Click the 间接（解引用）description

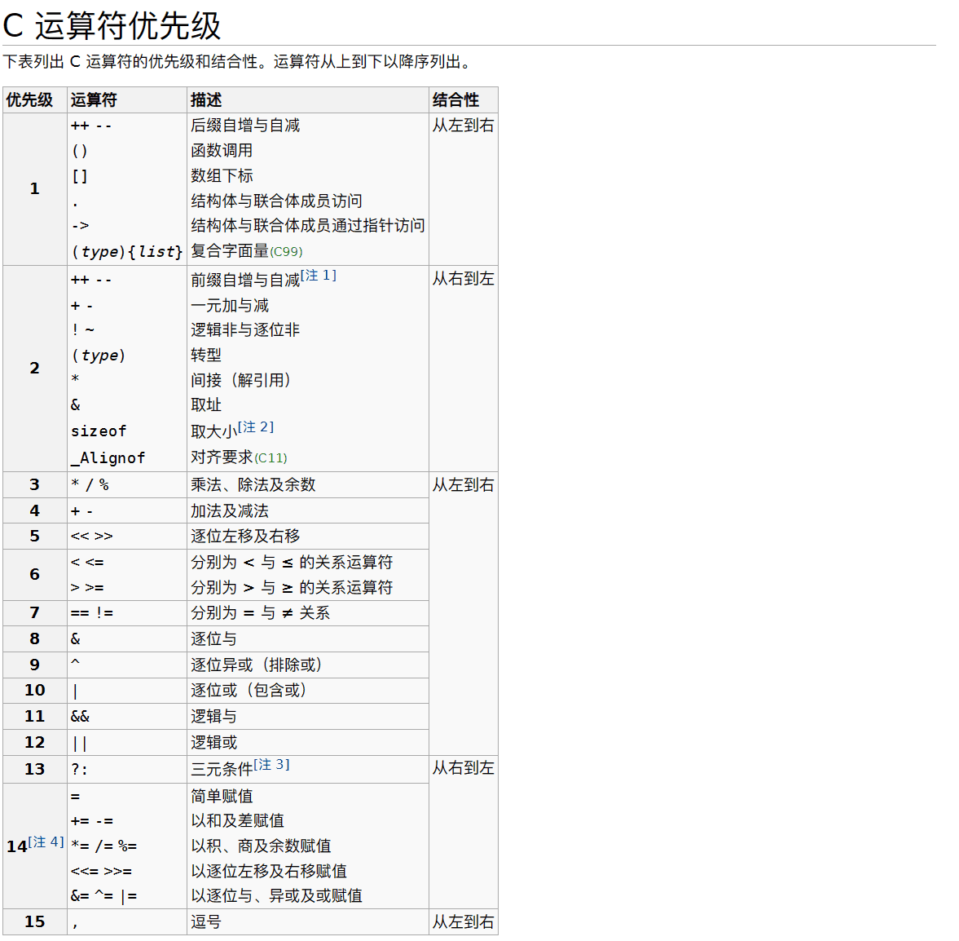coord(240,380)
